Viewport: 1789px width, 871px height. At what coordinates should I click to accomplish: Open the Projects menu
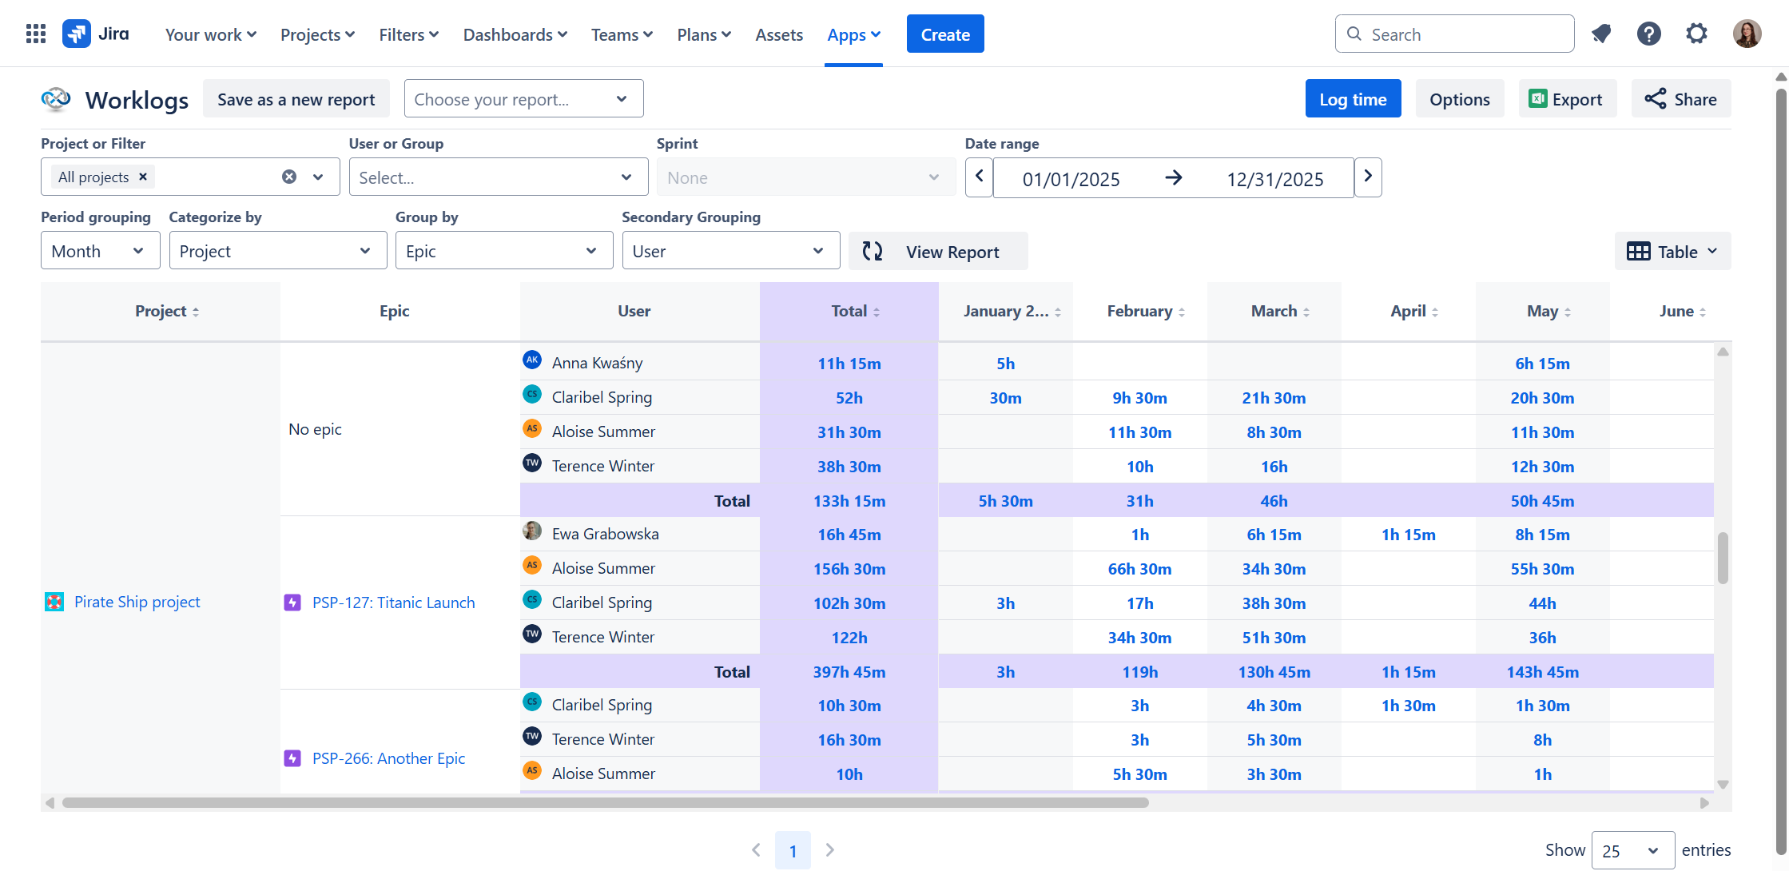click(x=317, y=34)
